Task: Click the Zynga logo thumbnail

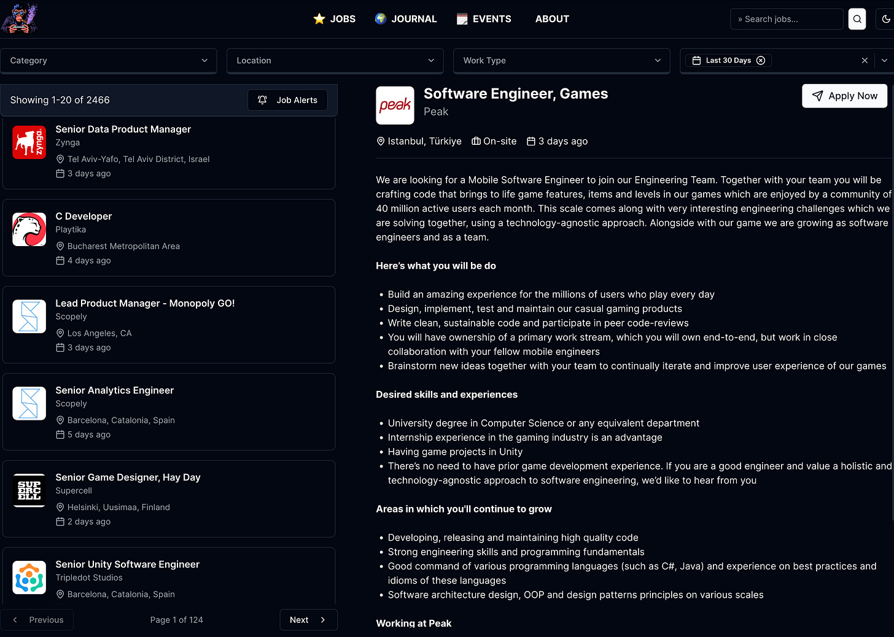Action: tap(29, 142)
